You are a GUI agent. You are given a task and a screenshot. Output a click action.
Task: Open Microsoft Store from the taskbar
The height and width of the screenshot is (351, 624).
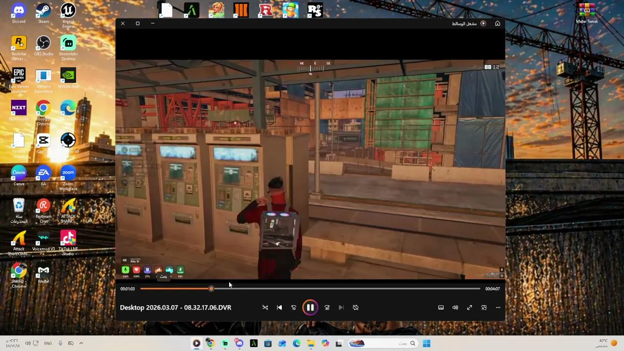[268, 343]
